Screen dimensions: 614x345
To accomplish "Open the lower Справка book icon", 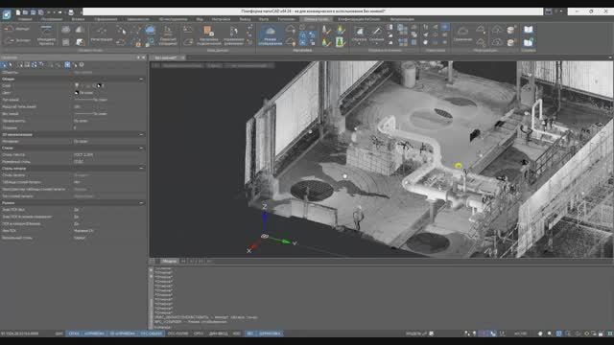I will click(529, 41).
